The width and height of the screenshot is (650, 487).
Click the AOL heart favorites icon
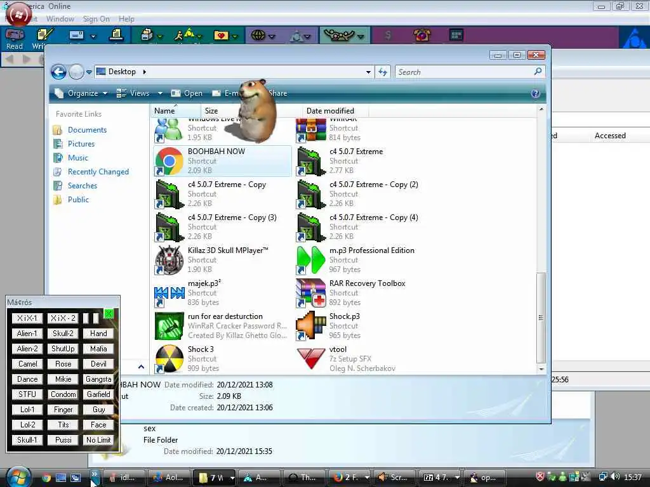point(221,36)
